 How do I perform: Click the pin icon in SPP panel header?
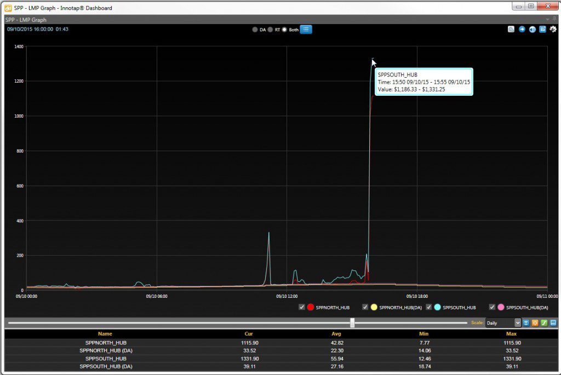tap(554, 19)
